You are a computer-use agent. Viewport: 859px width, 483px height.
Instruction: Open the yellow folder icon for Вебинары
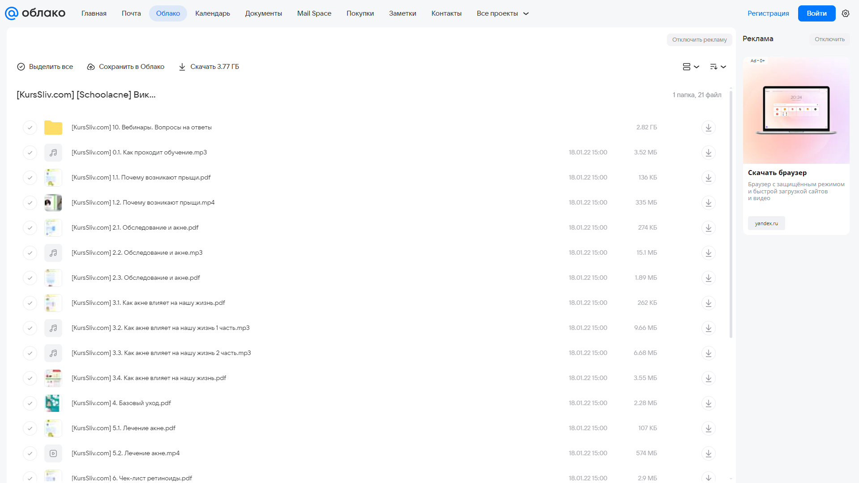[53, 128]
